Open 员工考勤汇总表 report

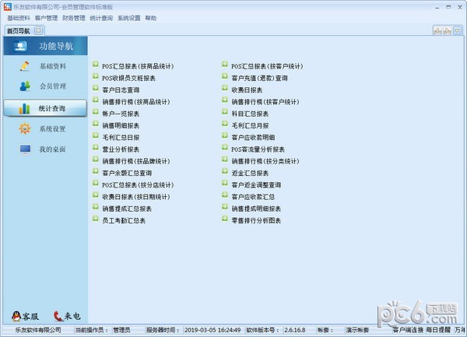tap(124, 220)
